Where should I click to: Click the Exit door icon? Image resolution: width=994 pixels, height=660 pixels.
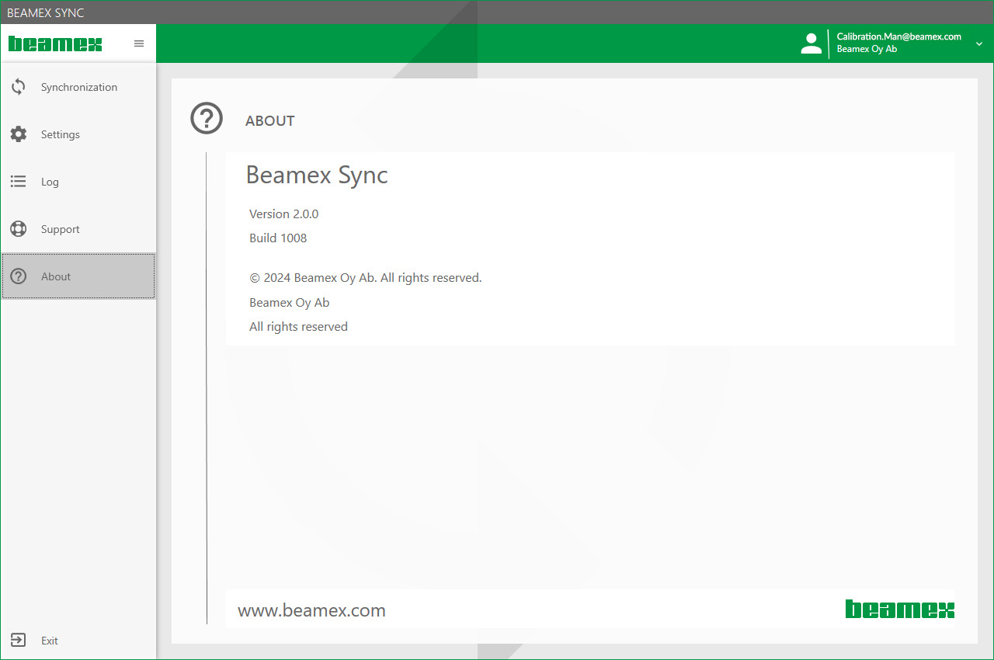point(18,641)
